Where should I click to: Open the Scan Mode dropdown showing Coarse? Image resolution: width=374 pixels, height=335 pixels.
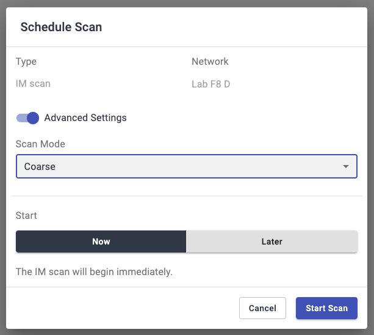187,166
